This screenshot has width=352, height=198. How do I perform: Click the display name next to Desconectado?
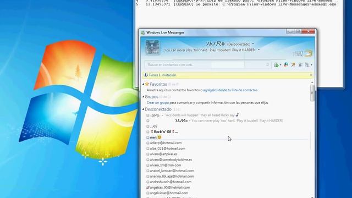point(215,44)
